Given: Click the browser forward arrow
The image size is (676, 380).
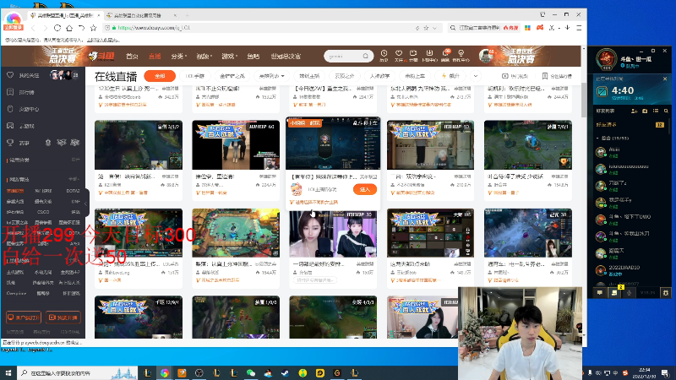Looking at the screenshot, I should (x=45, y=28).
